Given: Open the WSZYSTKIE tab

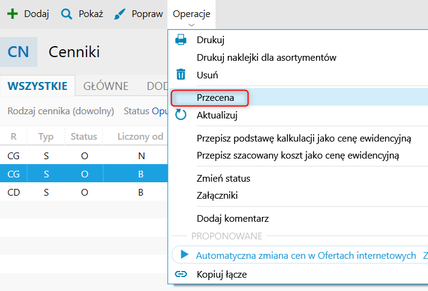Looking at the screenshot, I should [37, 86].
